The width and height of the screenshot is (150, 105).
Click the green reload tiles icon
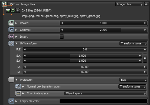point(13,10)
